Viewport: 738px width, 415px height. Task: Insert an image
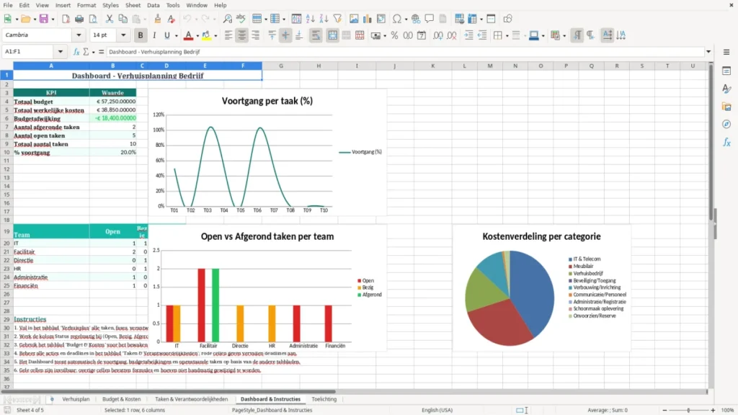tap(354, 19)
